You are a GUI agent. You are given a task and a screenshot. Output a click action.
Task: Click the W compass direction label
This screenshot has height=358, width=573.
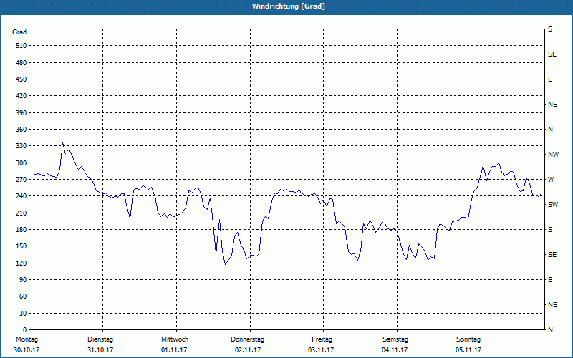click(550, 180)
